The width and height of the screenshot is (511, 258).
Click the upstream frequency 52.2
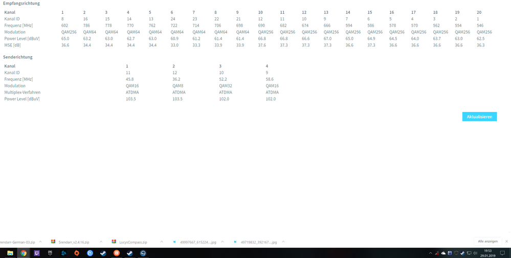tap(223, 79)
